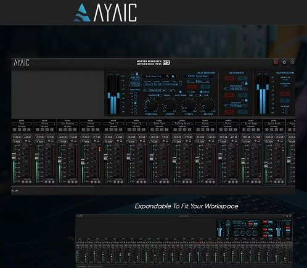The height and width of the screenshot is (268, 307).
Task: Click the Guiro channel volume fader
Action: [x=220, y=156]
